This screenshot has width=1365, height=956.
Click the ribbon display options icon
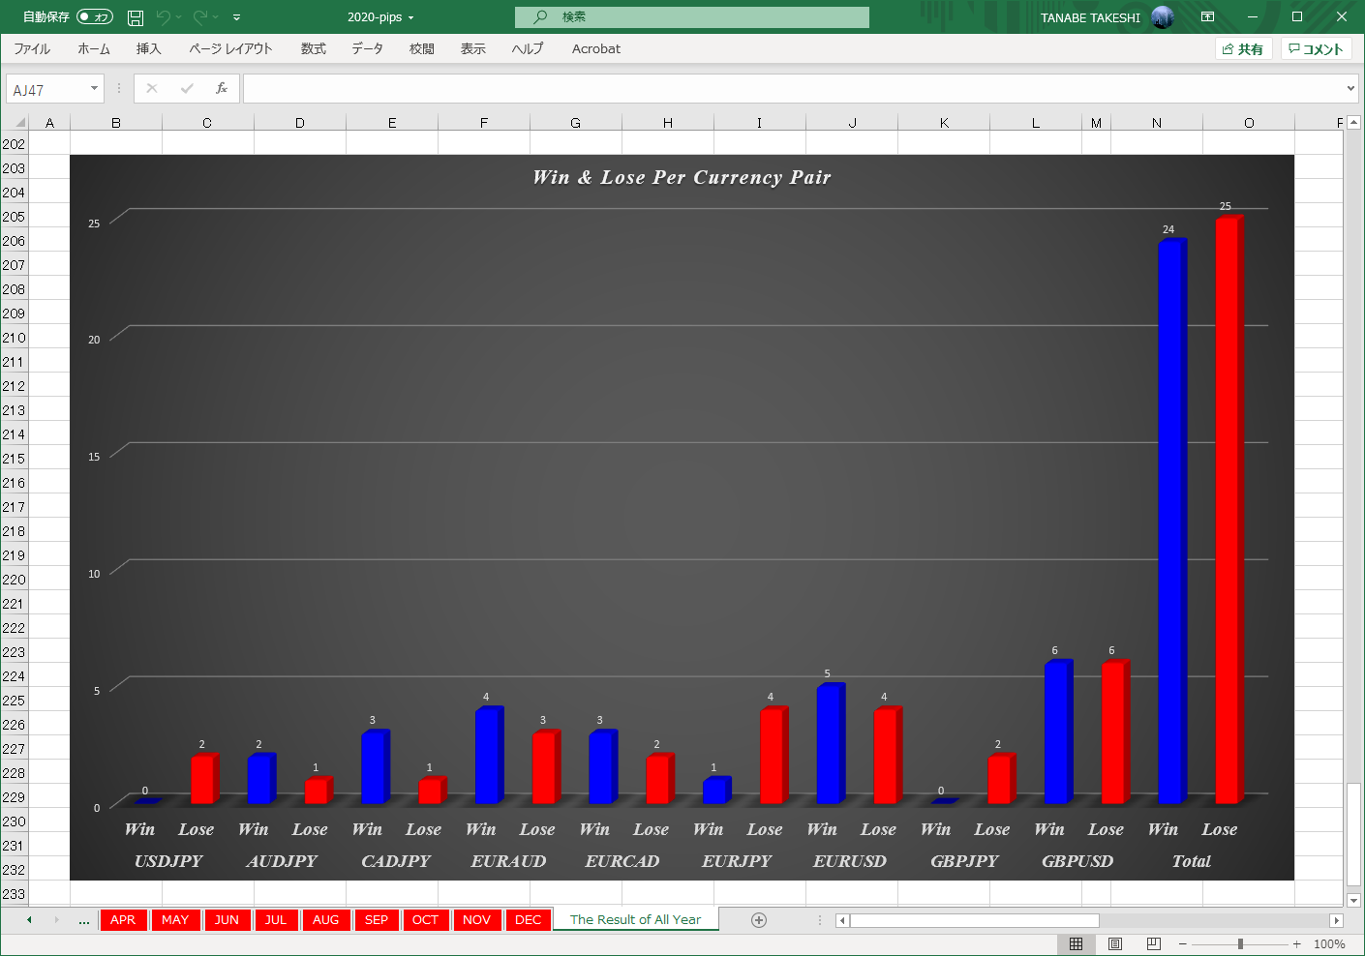pyautogui.click(x=1207, y=17)
